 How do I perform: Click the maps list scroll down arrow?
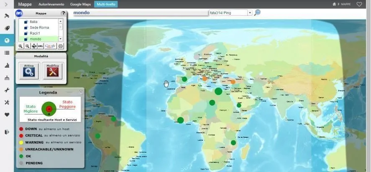click(60, 39)
